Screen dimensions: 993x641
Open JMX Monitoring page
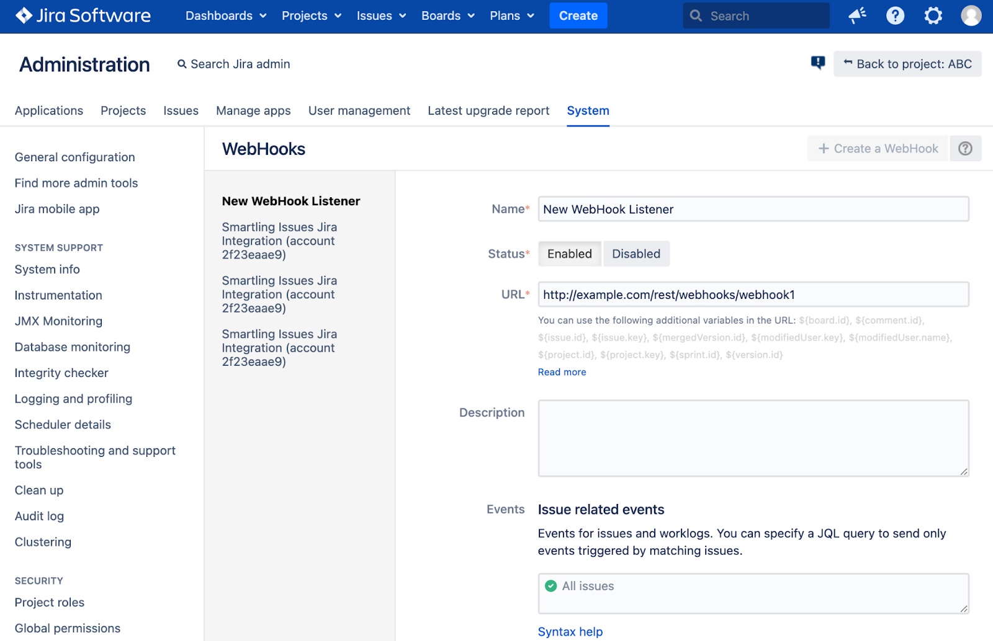[58, 322]
